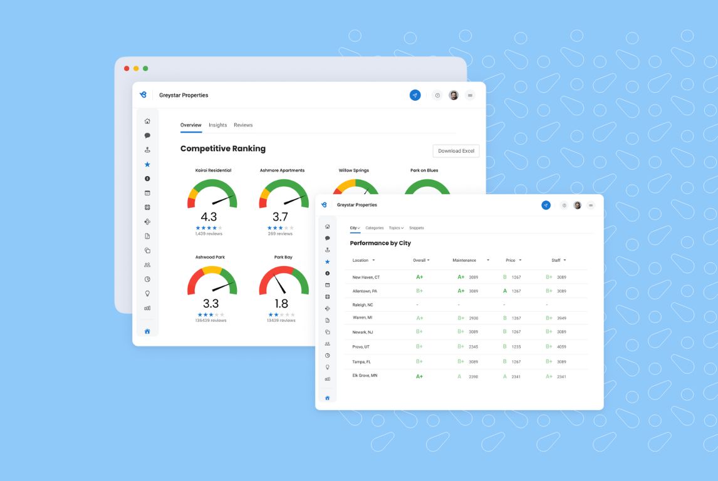
Task: Open the home outline icon in Competitive Ranking sidebar
Action: coord(147,122)
